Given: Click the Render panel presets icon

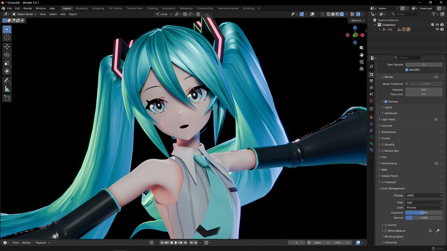Looking at the screenshot, I should 436,77.
